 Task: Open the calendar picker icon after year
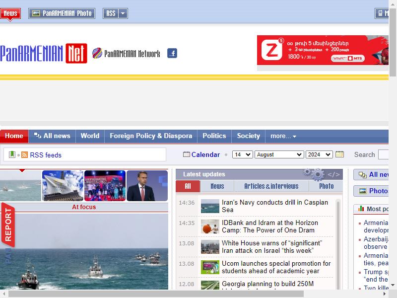click(339, 154)
